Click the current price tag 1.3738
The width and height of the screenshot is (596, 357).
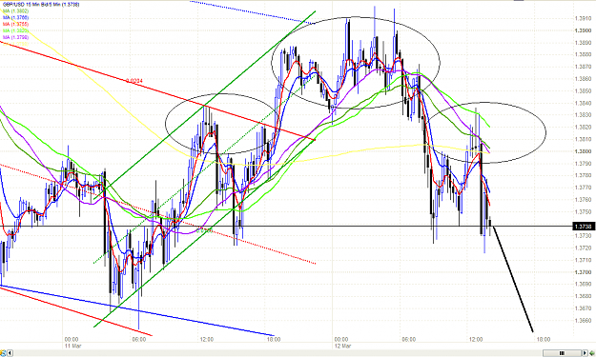tap(584, 227)
